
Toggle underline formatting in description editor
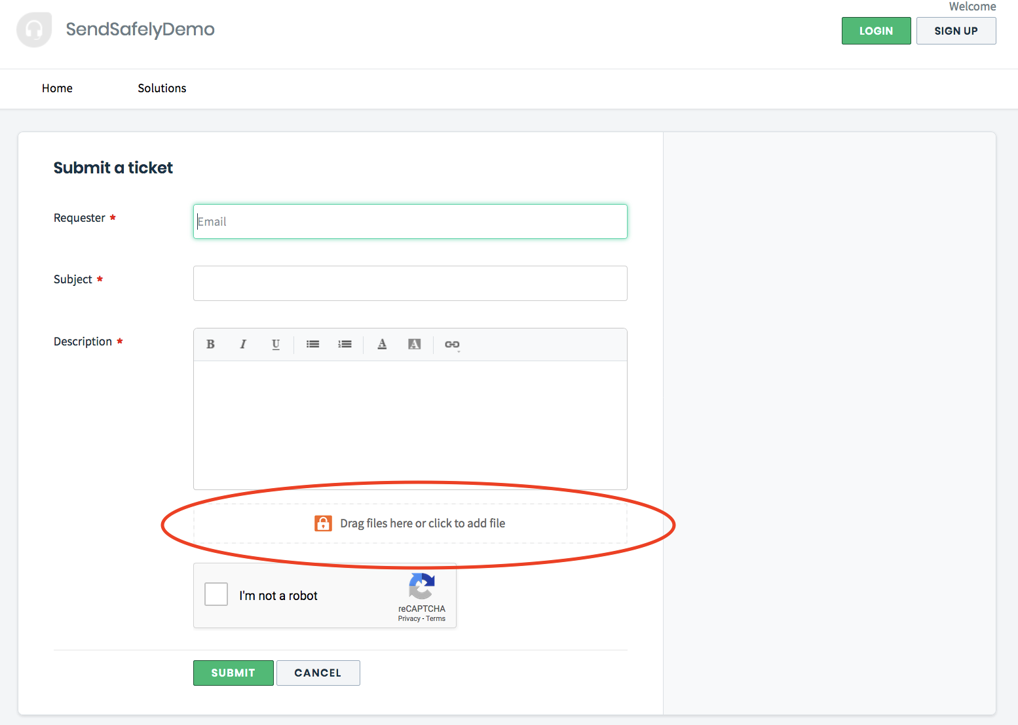pos(276,344)
